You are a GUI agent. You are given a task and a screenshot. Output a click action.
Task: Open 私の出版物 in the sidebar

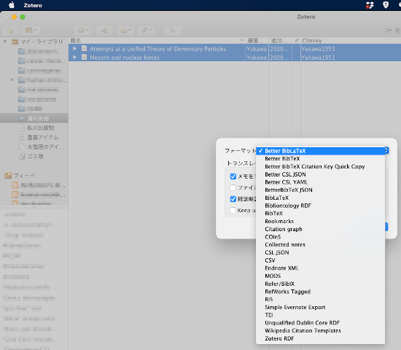[41, 128]
